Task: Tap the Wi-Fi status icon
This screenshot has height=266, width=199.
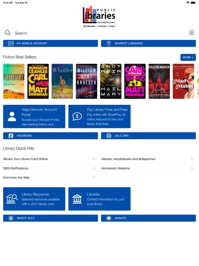Action: point(188,3)
